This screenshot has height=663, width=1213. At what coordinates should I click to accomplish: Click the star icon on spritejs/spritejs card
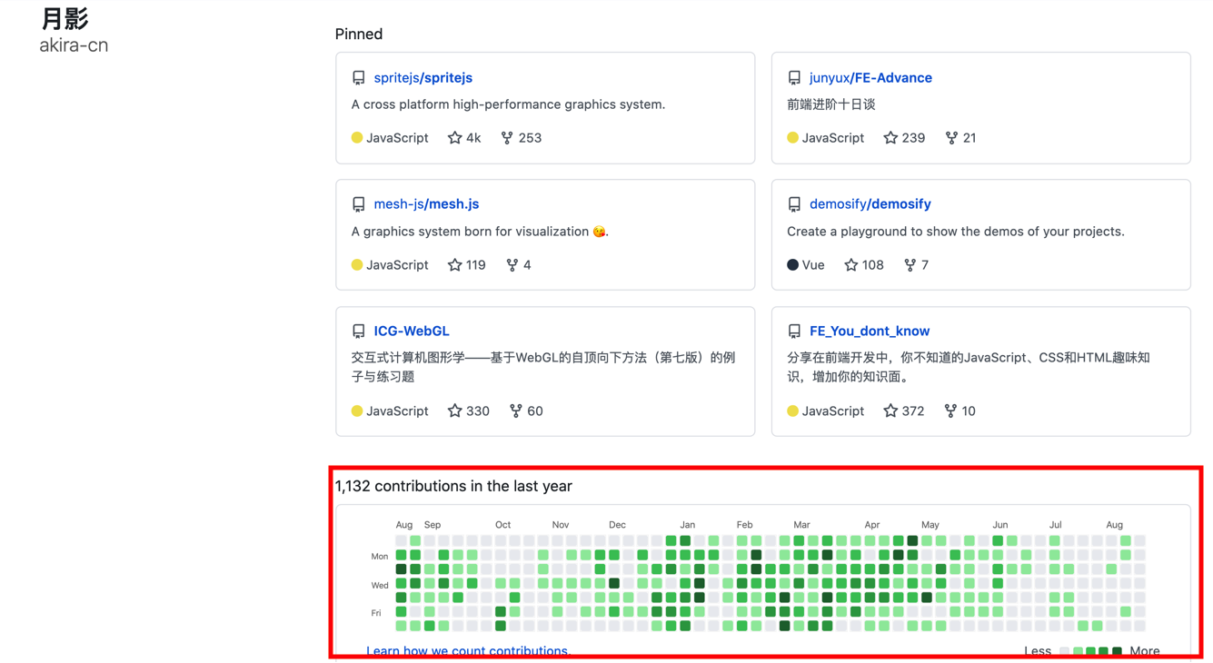coord(454,138)
